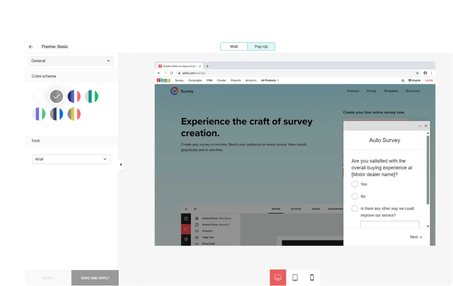Select the 'No' radio option
This screenshot has width=453, height=286.
354,197
